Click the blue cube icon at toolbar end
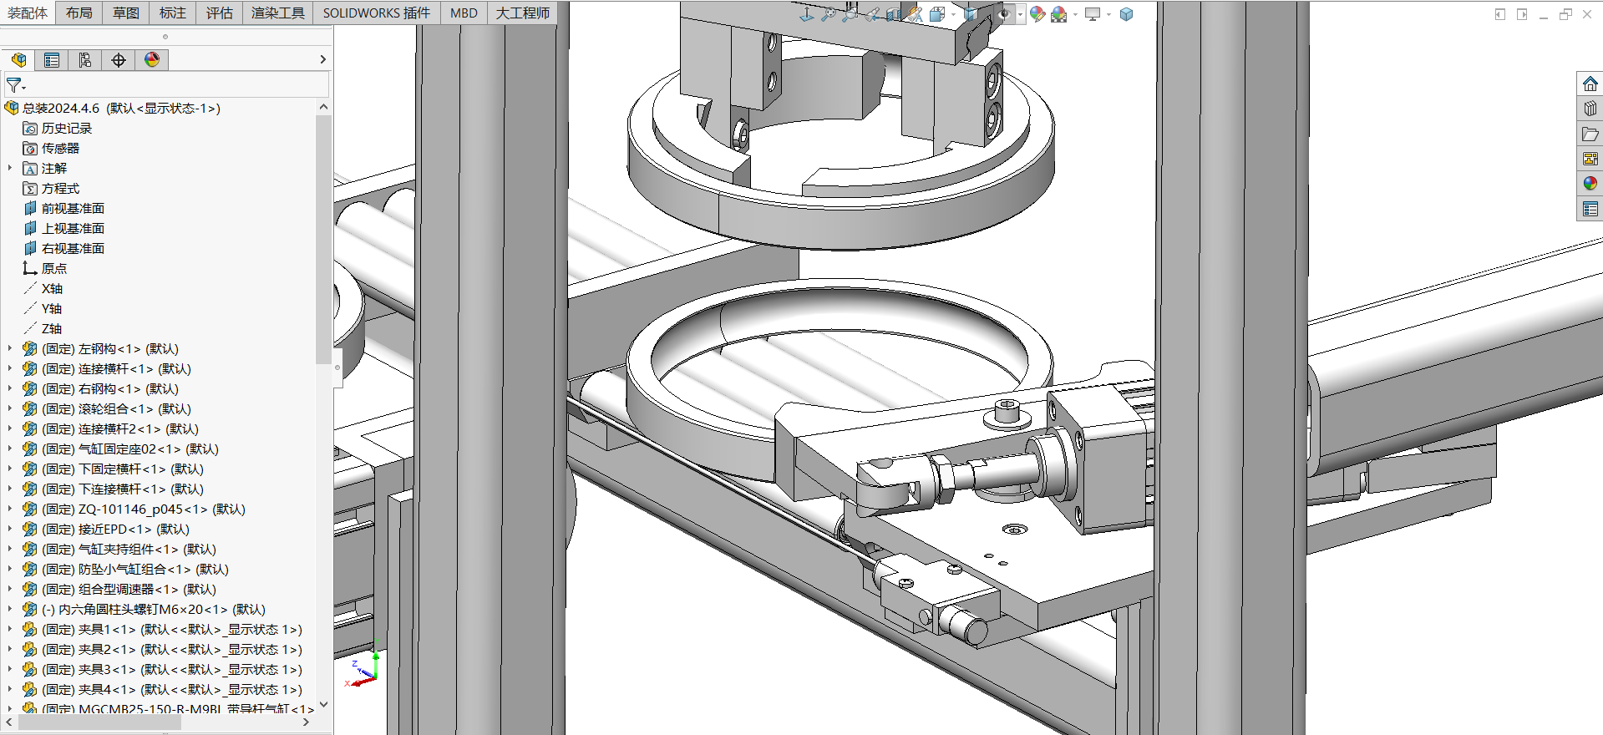Screen dimensions: 1603x735 [x=1126, y=14]
